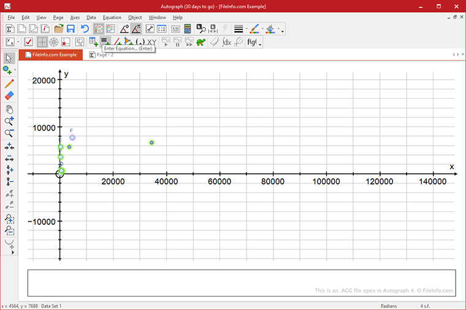Open the Equation menu
The image size is (466, 310).
[x=112, y=17]
